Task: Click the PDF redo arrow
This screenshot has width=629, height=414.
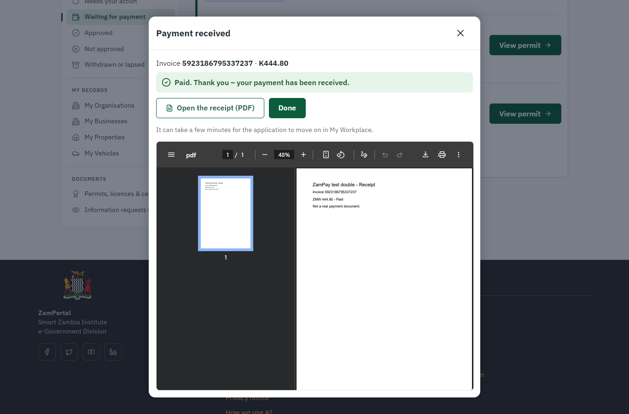Action: 400,155
